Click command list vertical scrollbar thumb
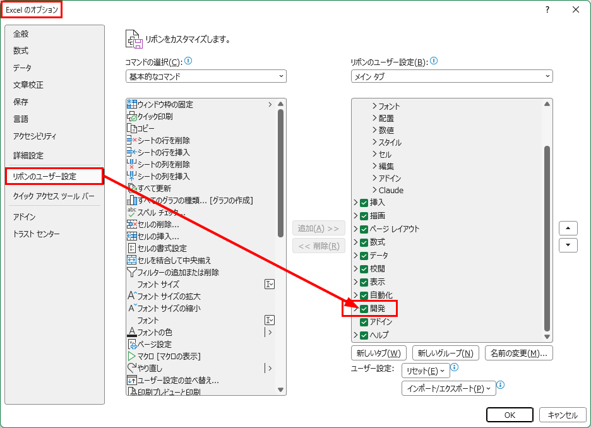This screenshot has height=428, width=591. [280, 173]
